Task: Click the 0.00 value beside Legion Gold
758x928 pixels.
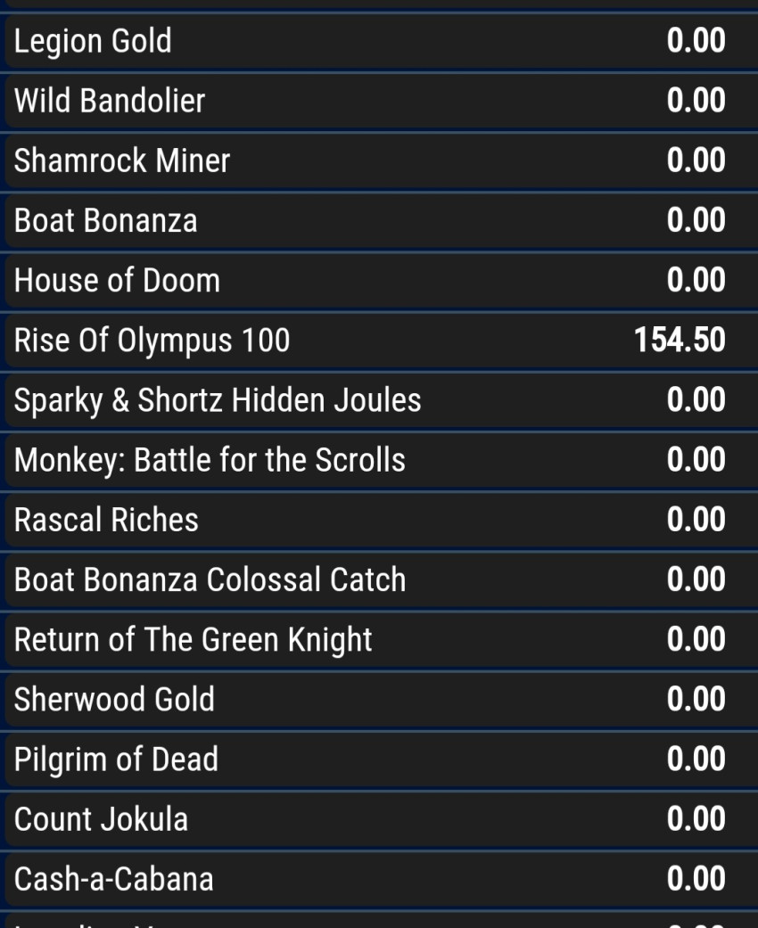Action: click(x=696, y=41)
